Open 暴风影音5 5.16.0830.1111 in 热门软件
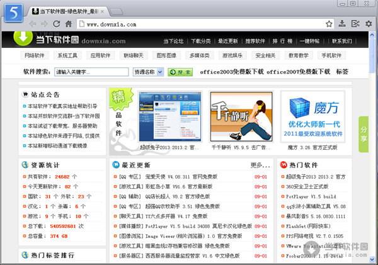The height and width of the screenshot is (265, 378). [316, 217]
